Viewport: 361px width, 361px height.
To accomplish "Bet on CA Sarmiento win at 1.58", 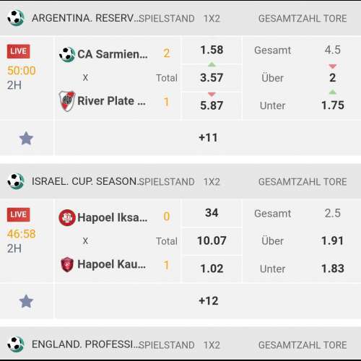I will click(212, 50).
